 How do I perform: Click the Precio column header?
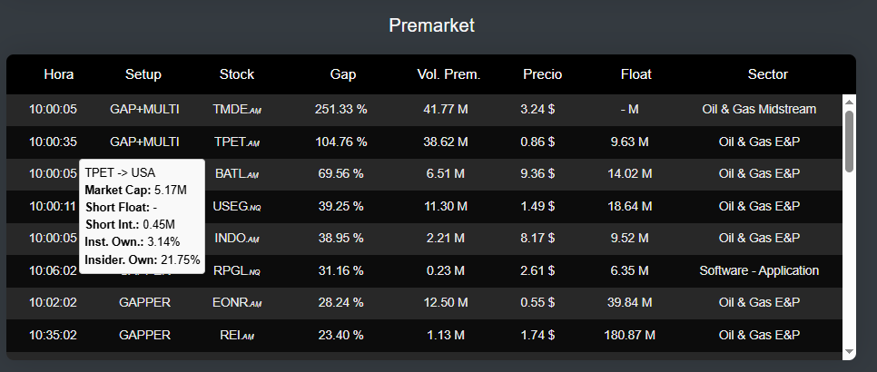(x=543, y=74)
